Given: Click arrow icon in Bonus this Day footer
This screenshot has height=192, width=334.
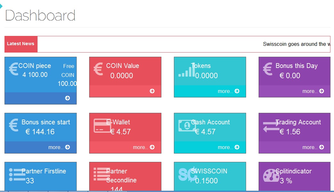Looking at the screenshot, I should click(x=321, y=91).
